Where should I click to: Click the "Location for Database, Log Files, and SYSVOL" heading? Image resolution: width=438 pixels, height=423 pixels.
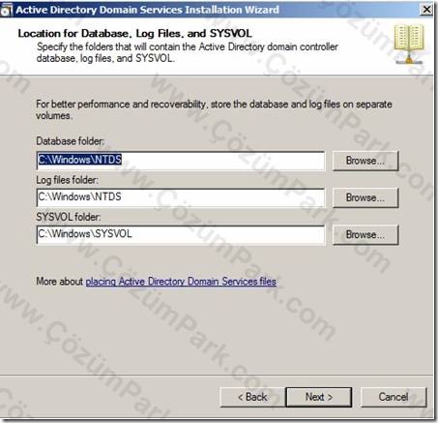[x=134, y=34]
